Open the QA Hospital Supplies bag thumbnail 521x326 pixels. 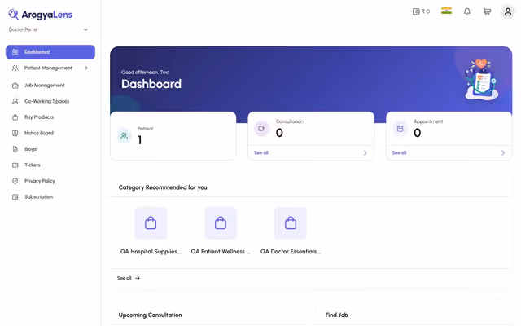151,222
